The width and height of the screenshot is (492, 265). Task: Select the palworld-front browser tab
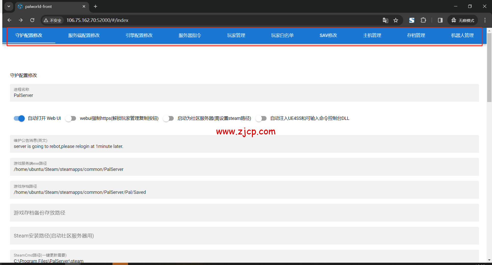(52, 6)
